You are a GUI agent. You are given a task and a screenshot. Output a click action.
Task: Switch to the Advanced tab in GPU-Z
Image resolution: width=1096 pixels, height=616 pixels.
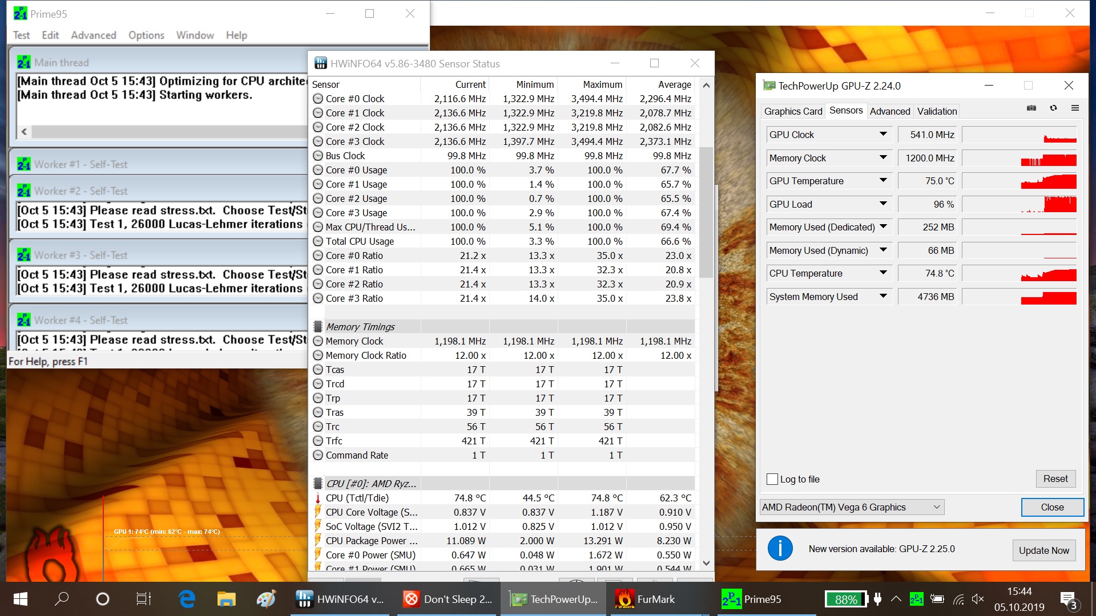889,111
